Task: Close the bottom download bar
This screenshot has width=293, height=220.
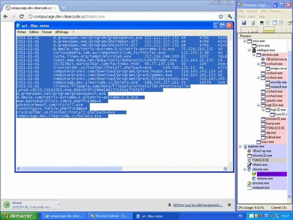Action: pyautogui.click(x=230, y=205)
